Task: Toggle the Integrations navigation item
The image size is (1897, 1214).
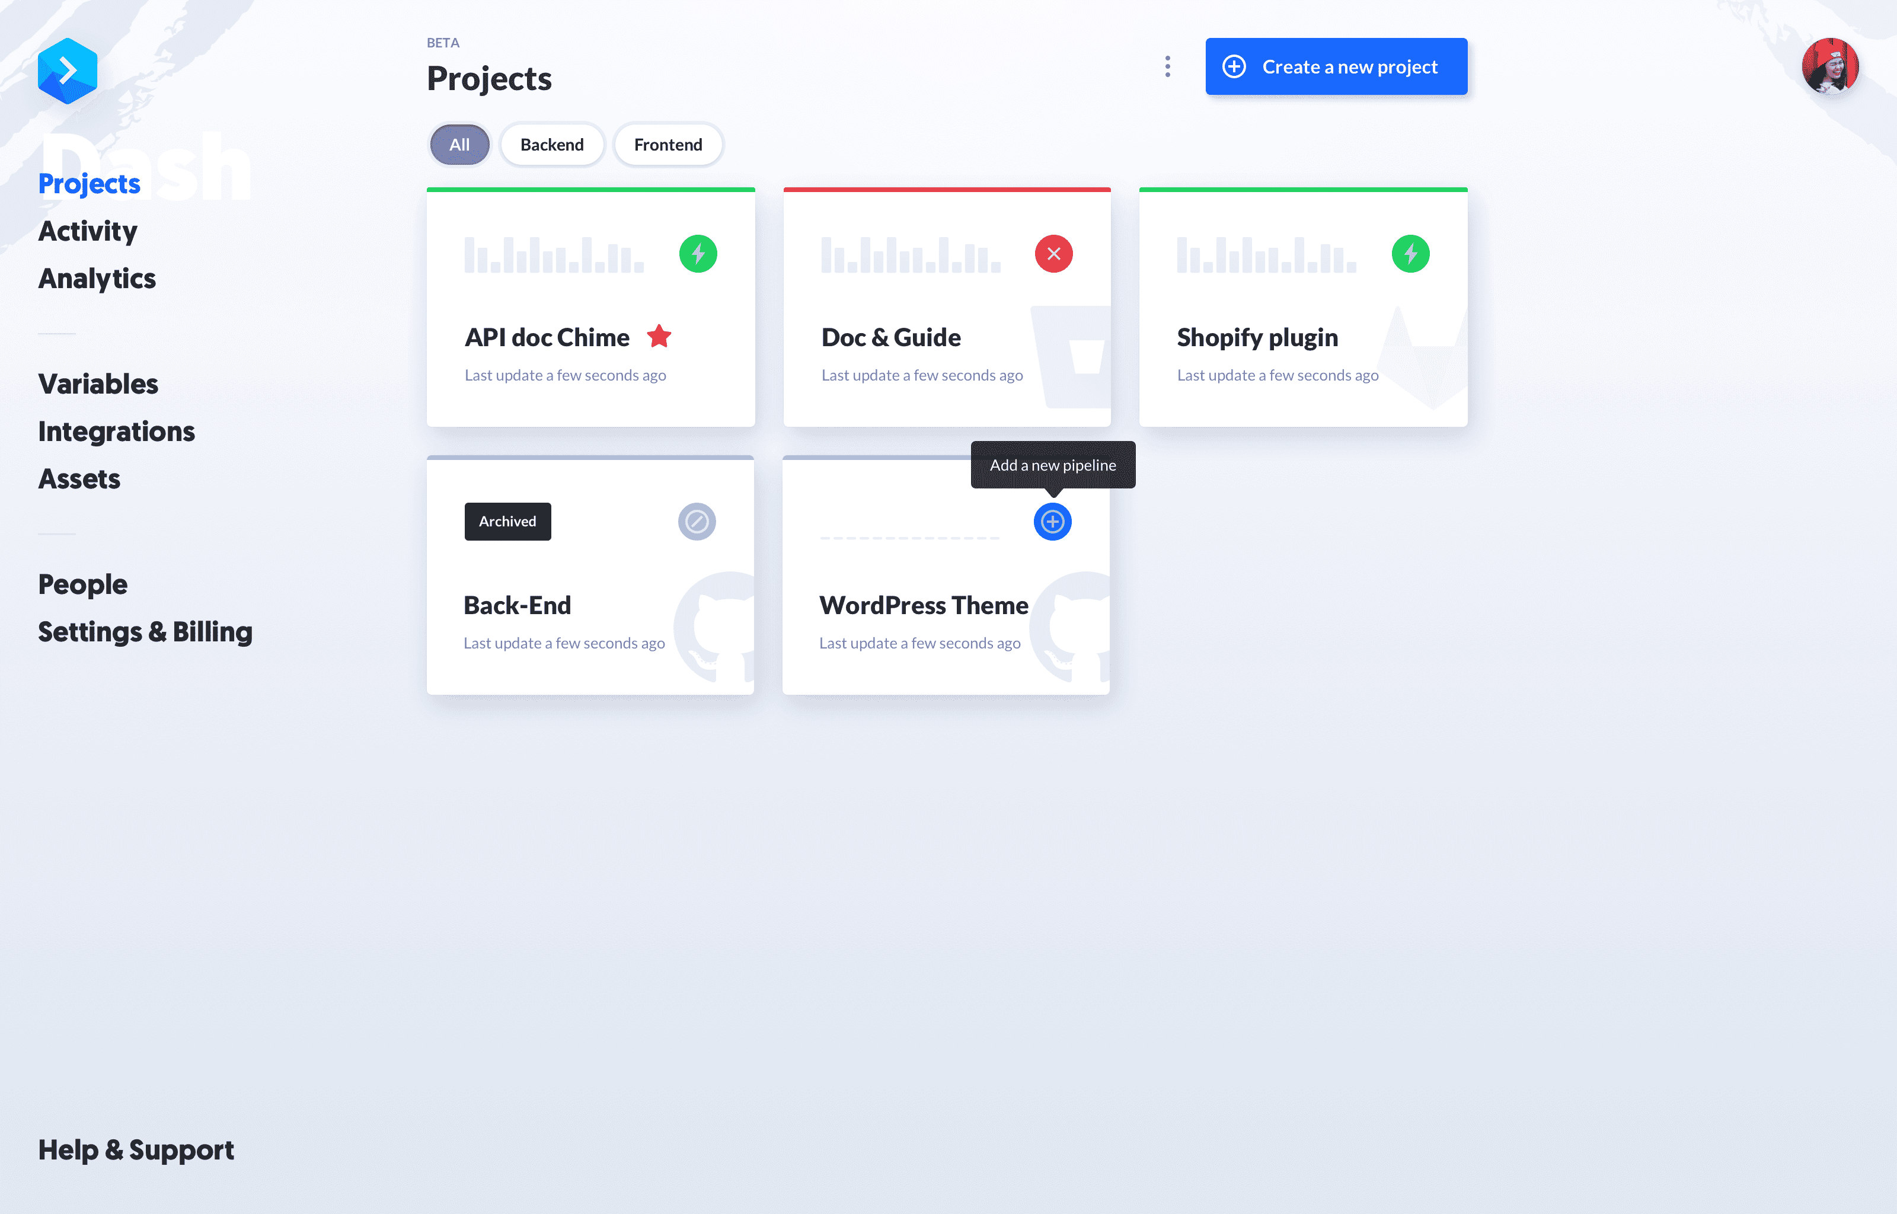Action: pyautogui.click(x=116, y=430)
